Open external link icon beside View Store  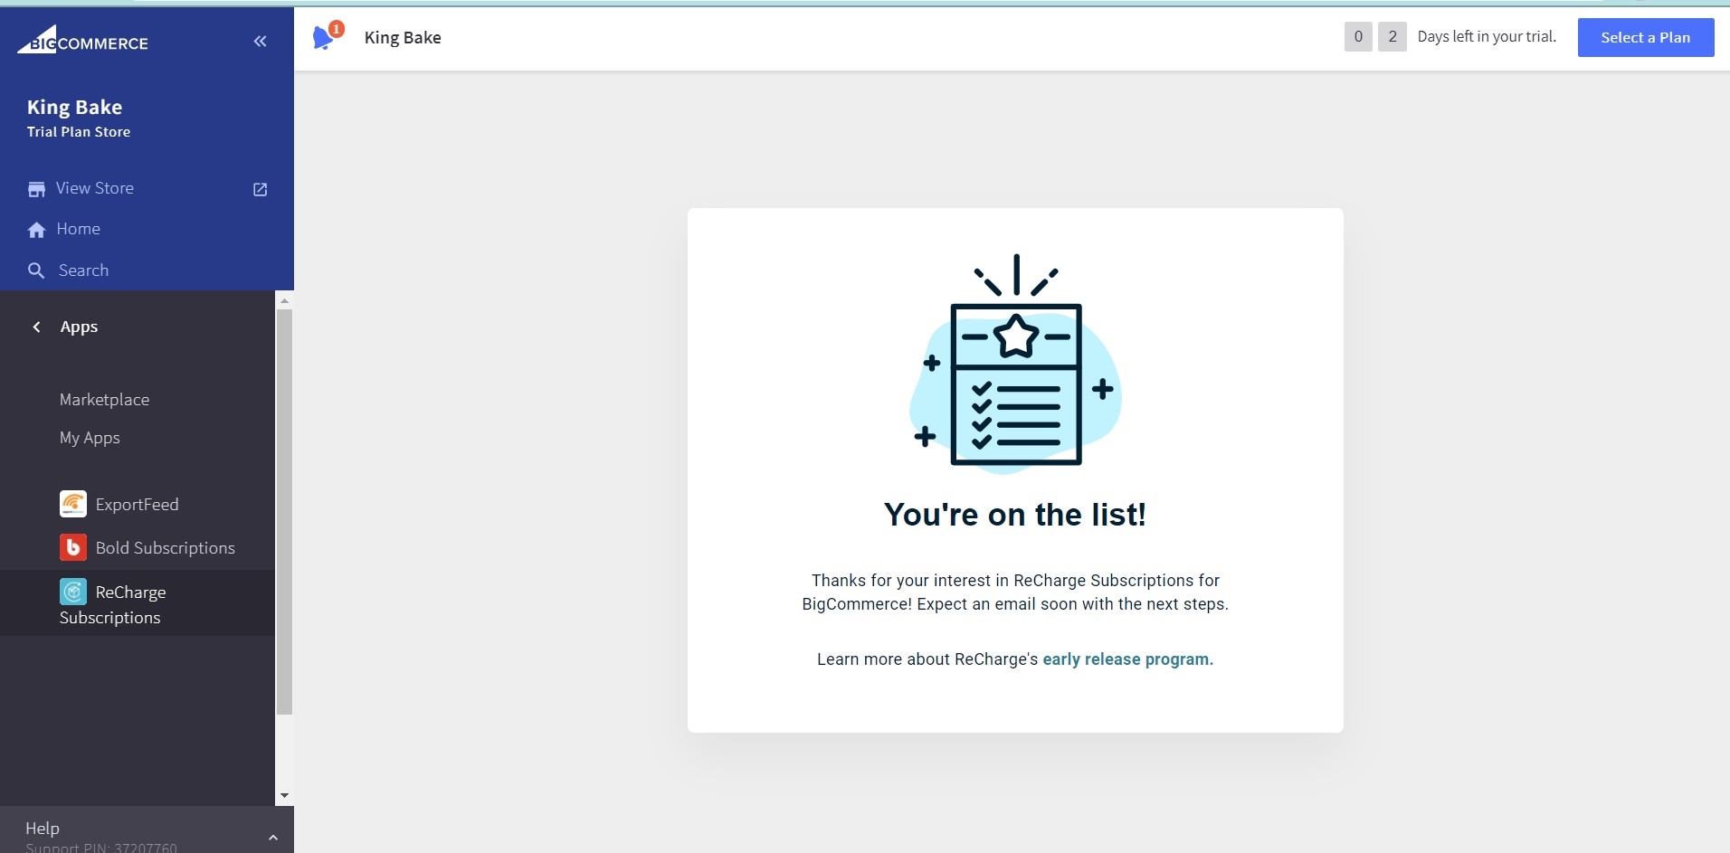pos(260,189)
